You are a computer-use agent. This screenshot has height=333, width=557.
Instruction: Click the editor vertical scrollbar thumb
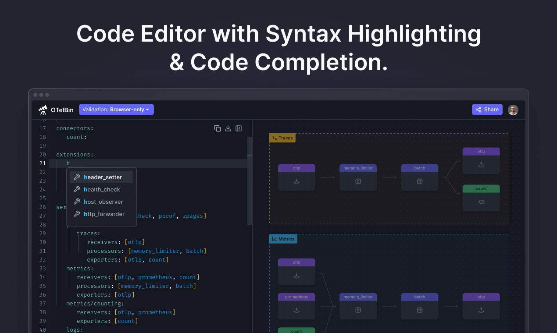[250, 181]
